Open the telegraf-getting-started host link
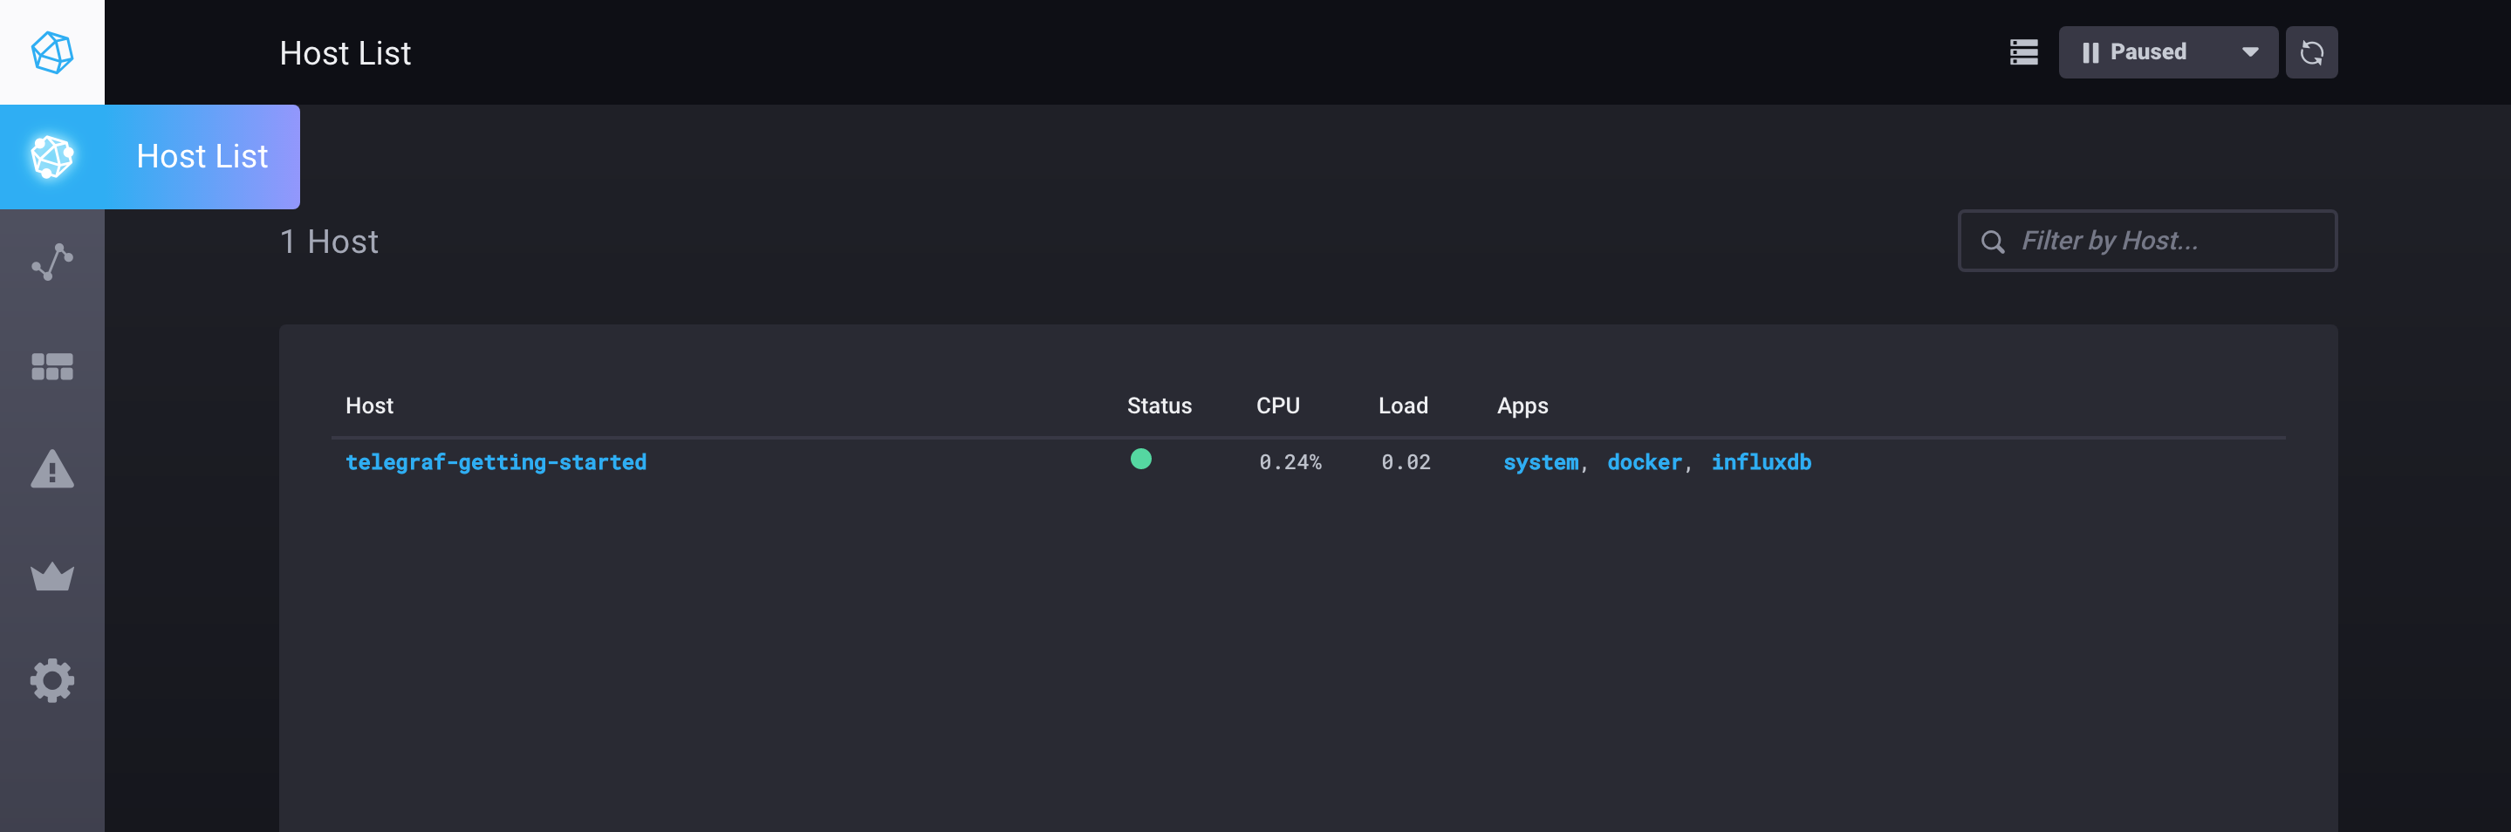Screen dimensions: 2511x832 pyautogui.click(x=496, y=462)
